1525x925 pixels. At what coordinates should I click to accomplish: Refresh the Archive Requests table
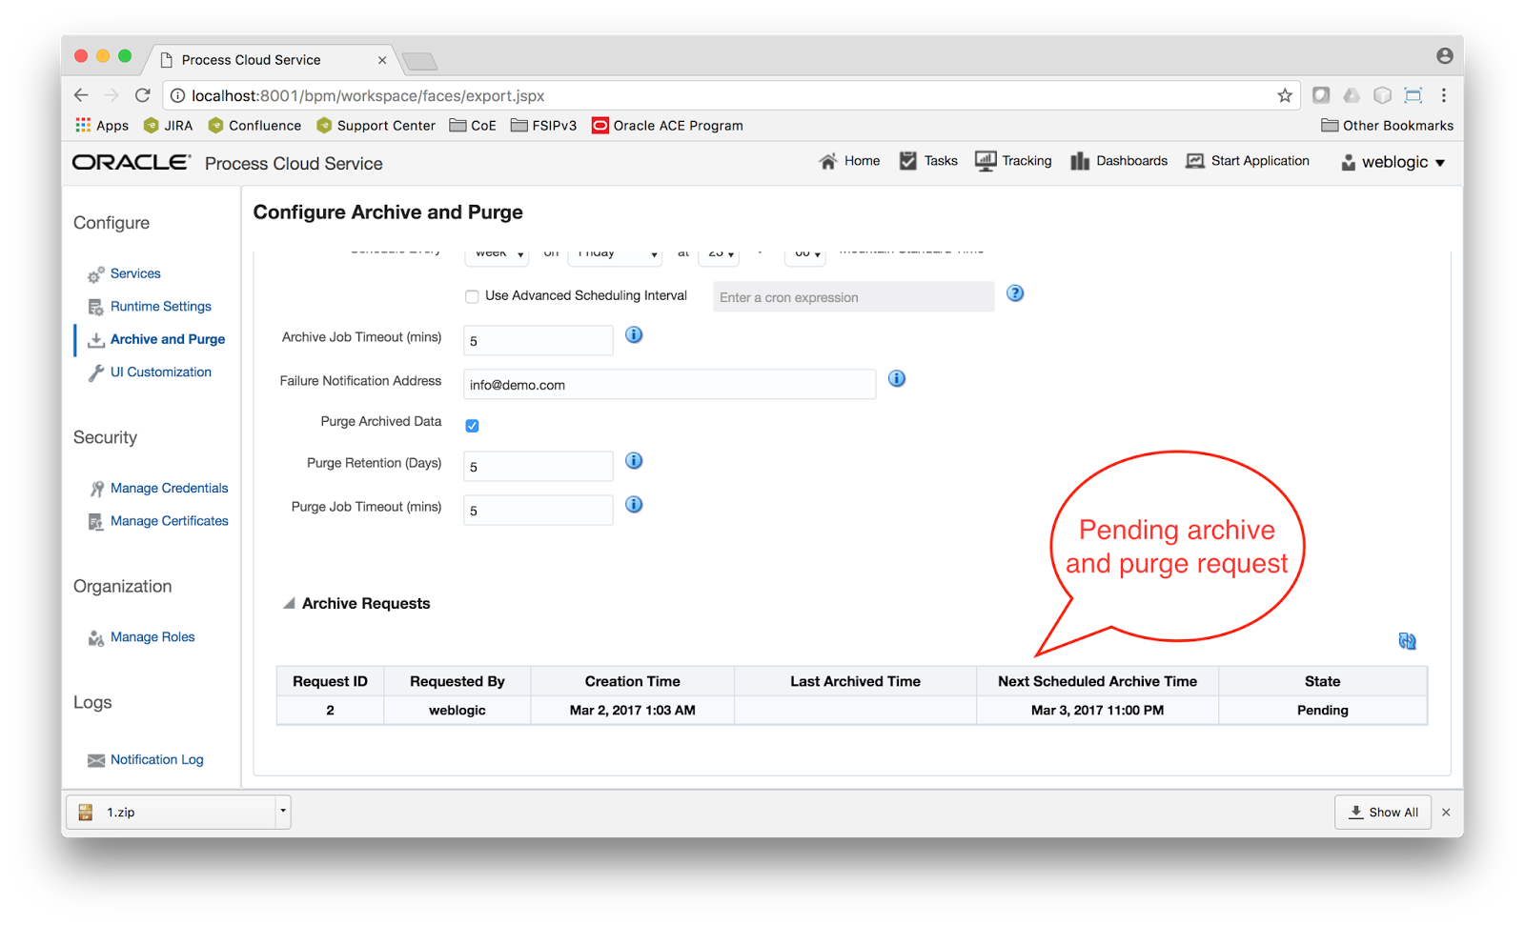1407,640
